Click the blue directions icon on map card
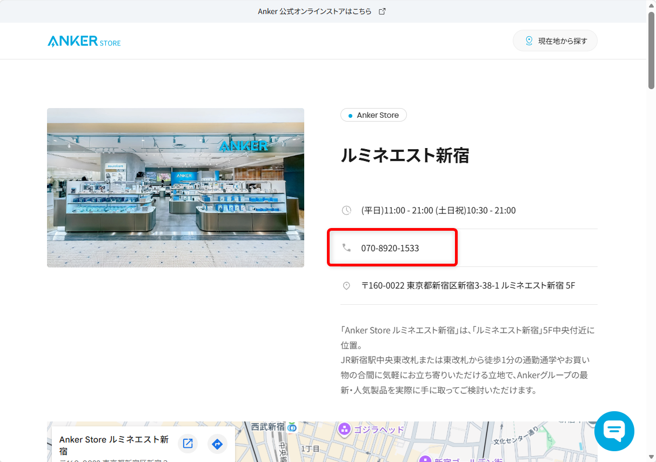The image size is (656, 462). (x=217, y=444)
